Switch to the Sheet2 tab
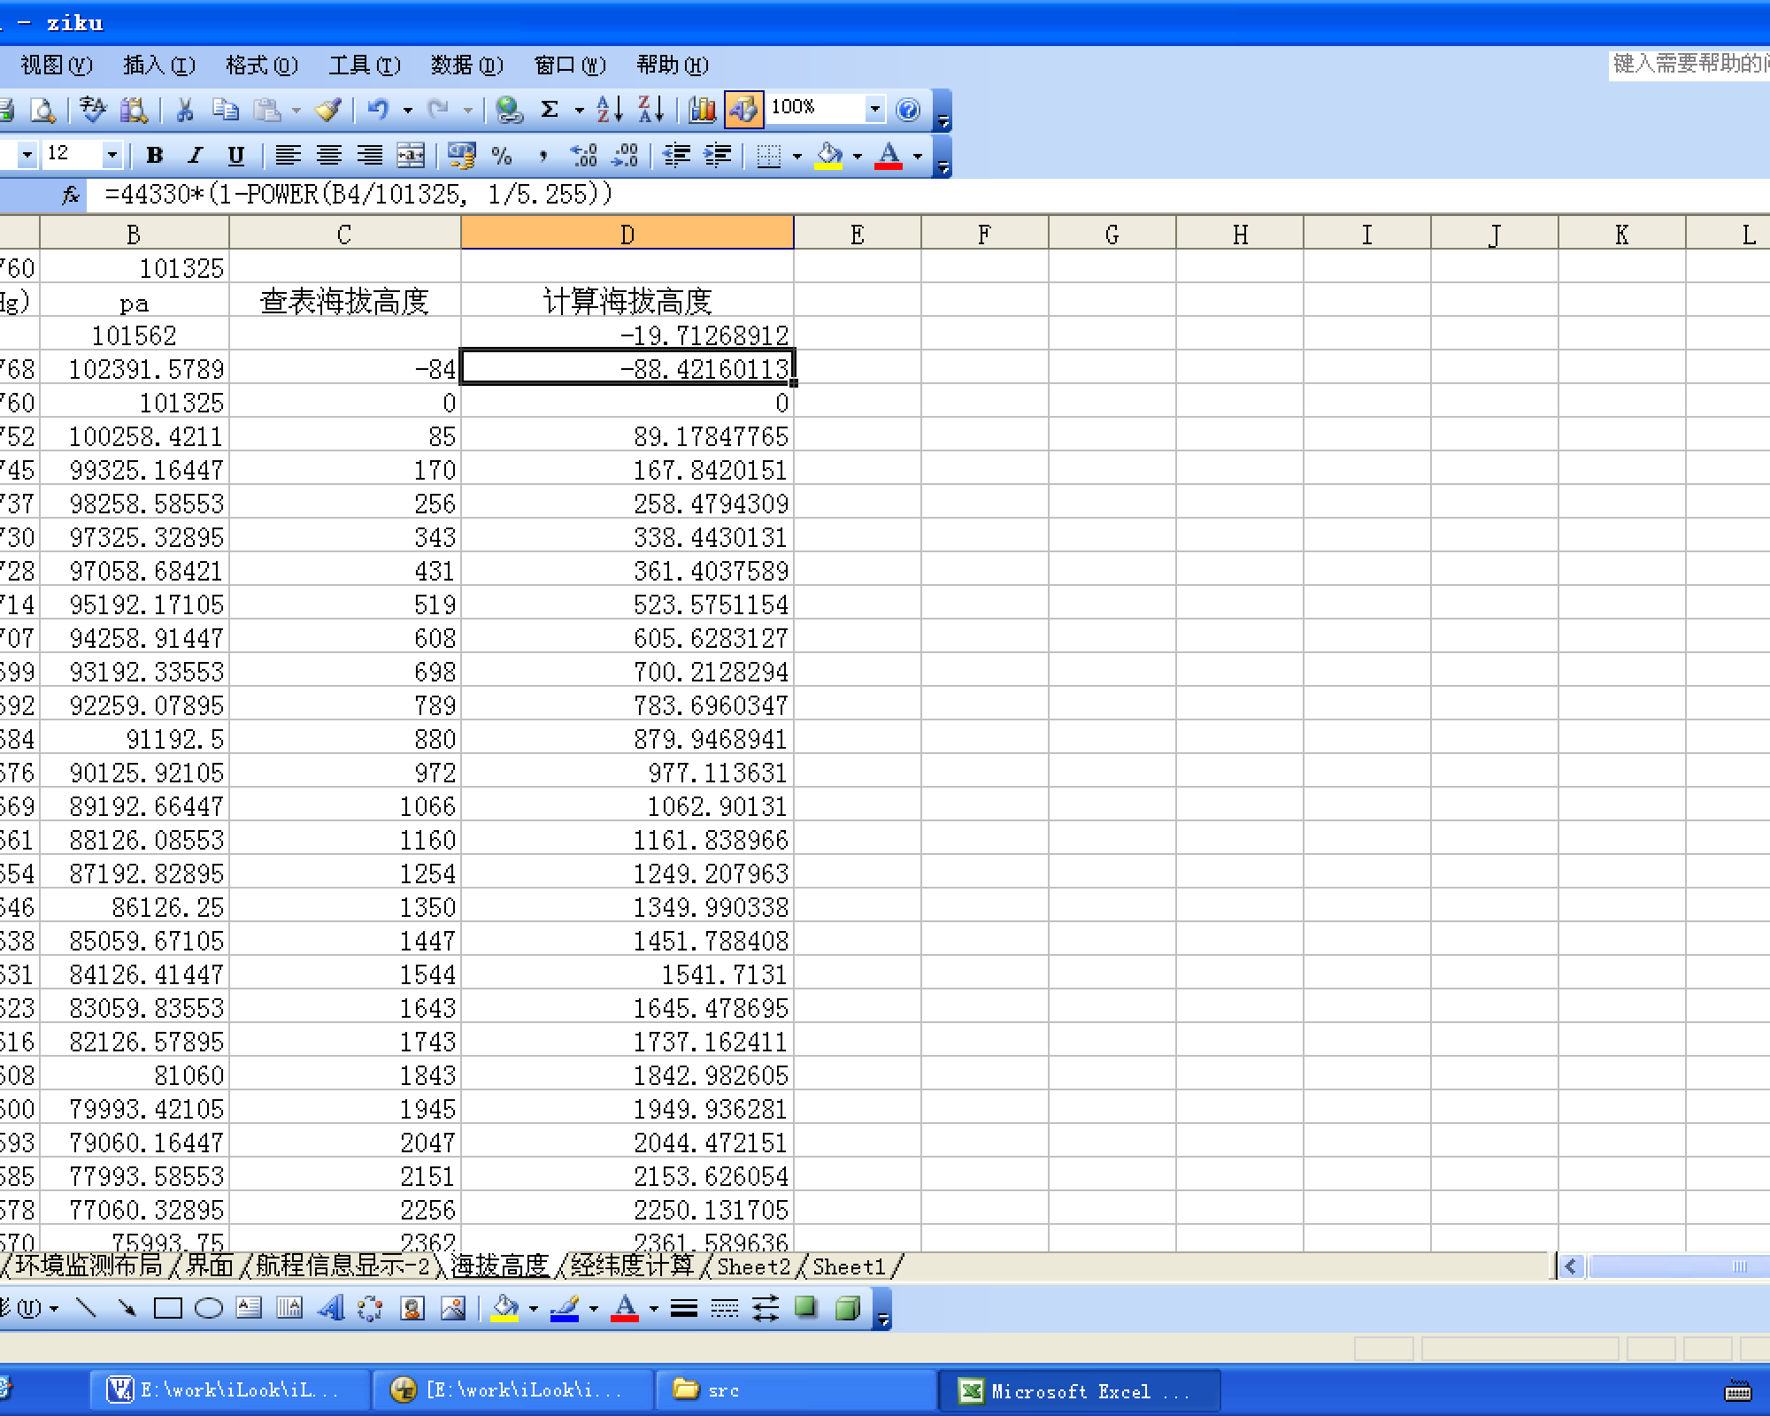 pos(753,1266)
